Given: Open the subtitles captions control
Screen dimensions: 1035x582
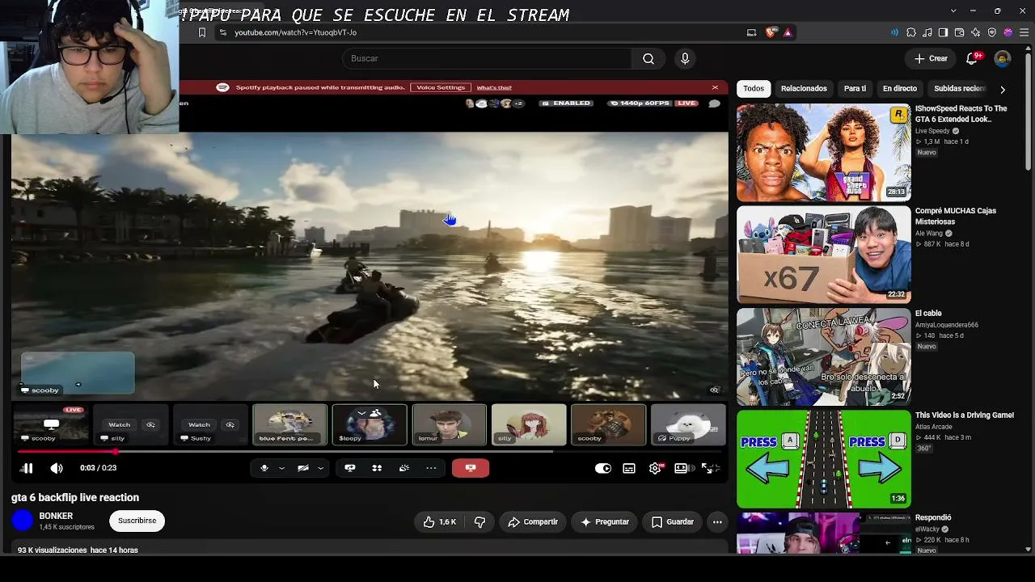Looking at the screenshot, I should tap(629, 468).
